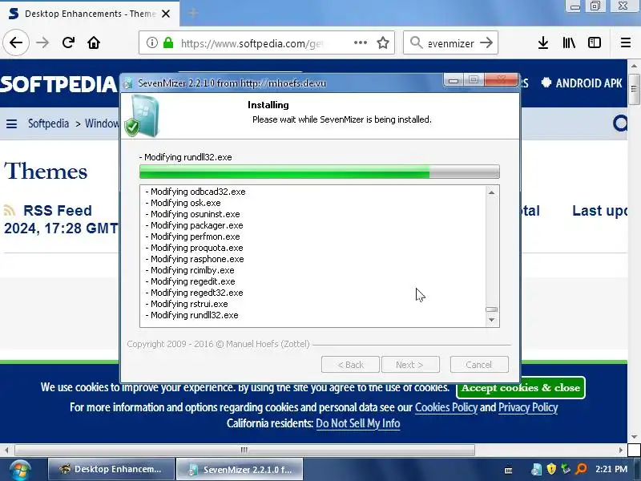The image size is (641, 481).
Task: Click the Softpedia breadcrumb link
Action: point(48,123)
